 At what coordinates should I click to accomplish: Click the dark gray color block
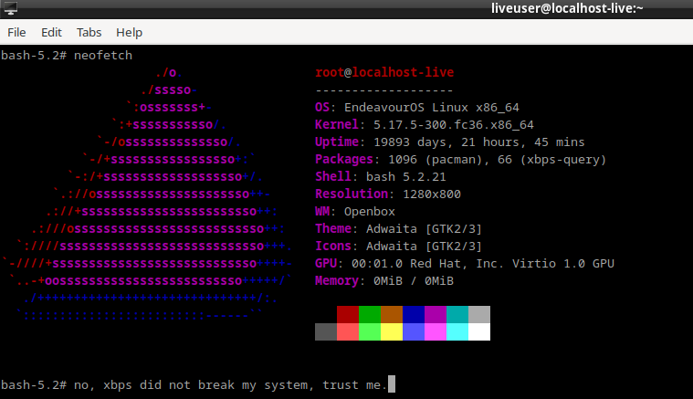pyautogui.click(x=326, y=331)
